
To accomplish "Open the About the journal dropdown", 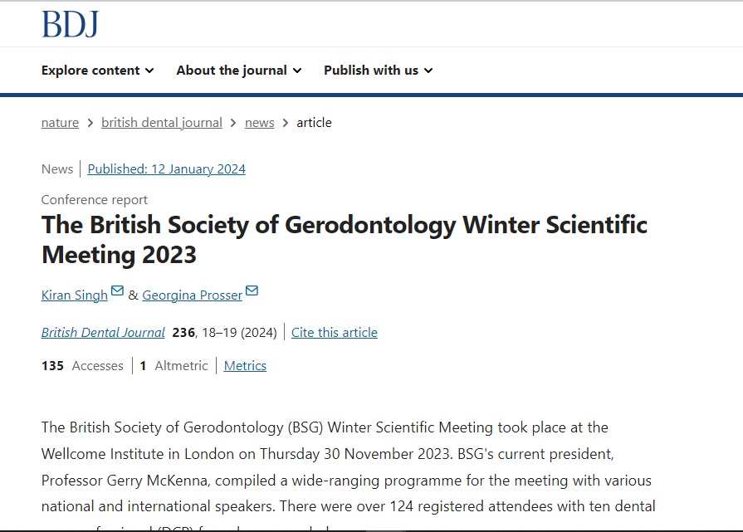I will [x=239, y=70].
